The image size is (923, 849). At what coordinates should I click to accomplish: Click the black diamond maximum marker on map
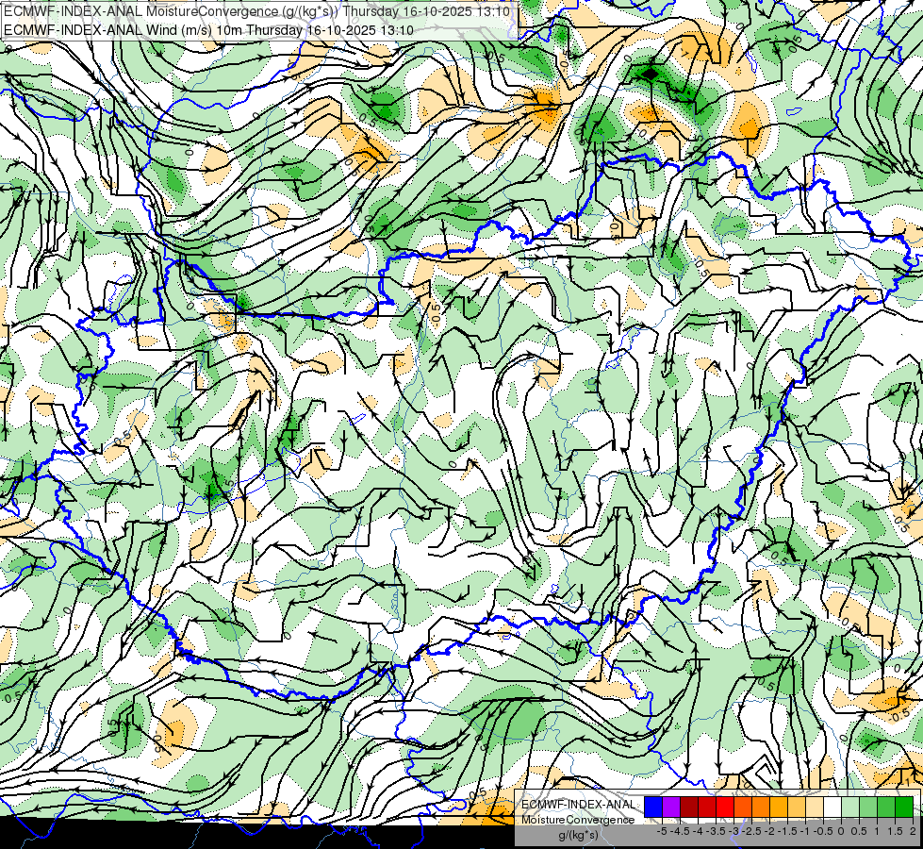[650, 74]
